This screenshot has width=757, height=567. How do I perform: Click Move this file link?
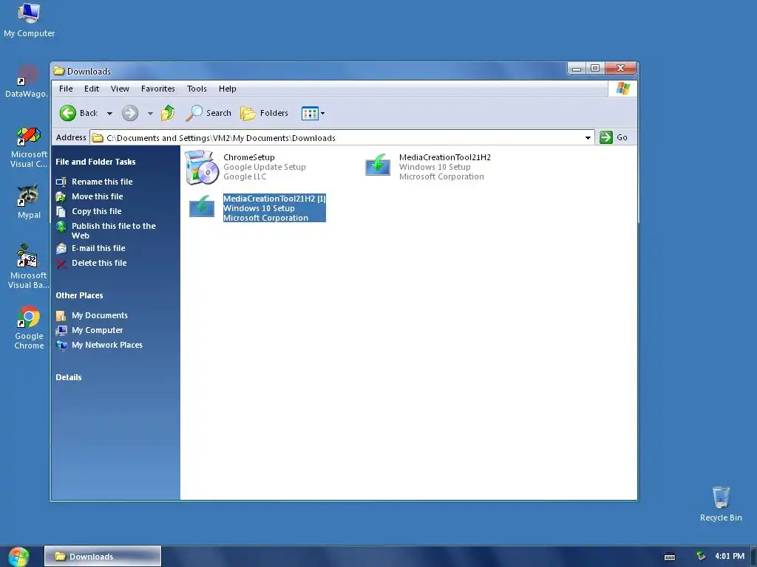coord(97,196)
